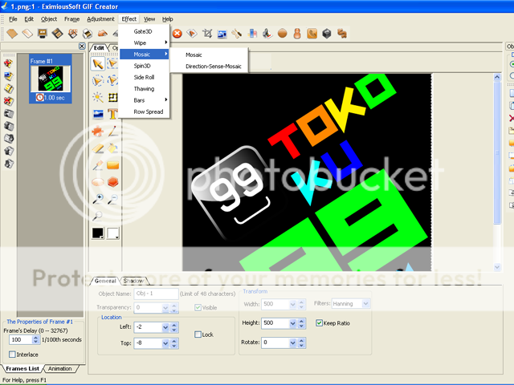
Task: Click the orange person toolbar icon
Action: pos(297,34)
